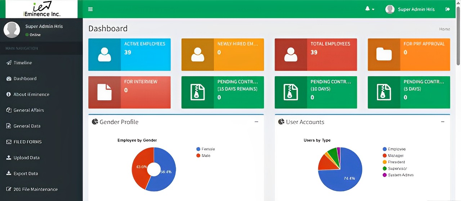Click the sign out icon in header
The height and width of the screenshot is (201, 461).
448,9
